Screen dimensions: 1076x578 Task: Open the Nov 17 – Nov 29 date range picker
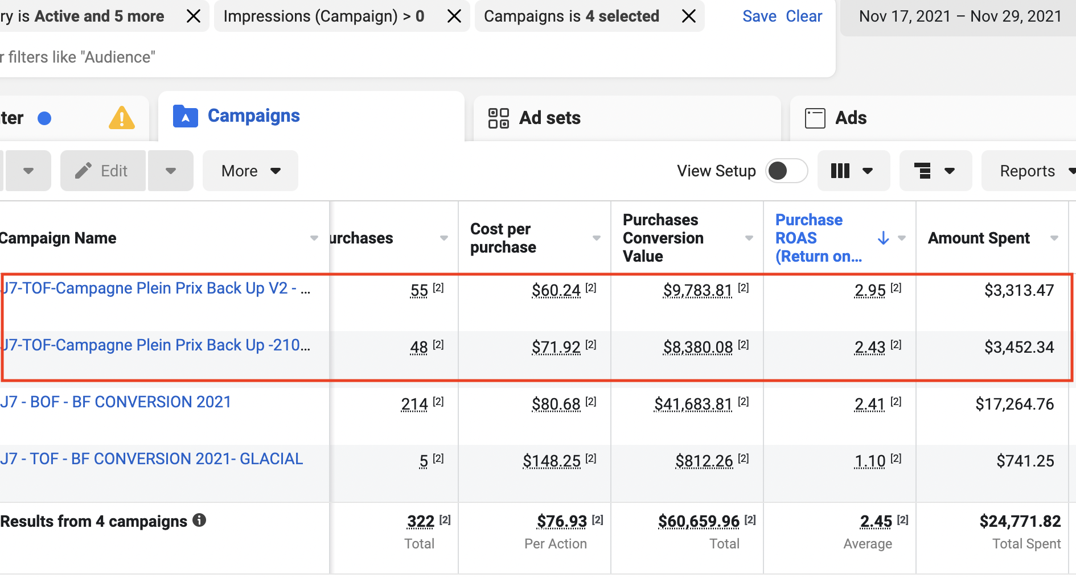(x=959, y=16)
